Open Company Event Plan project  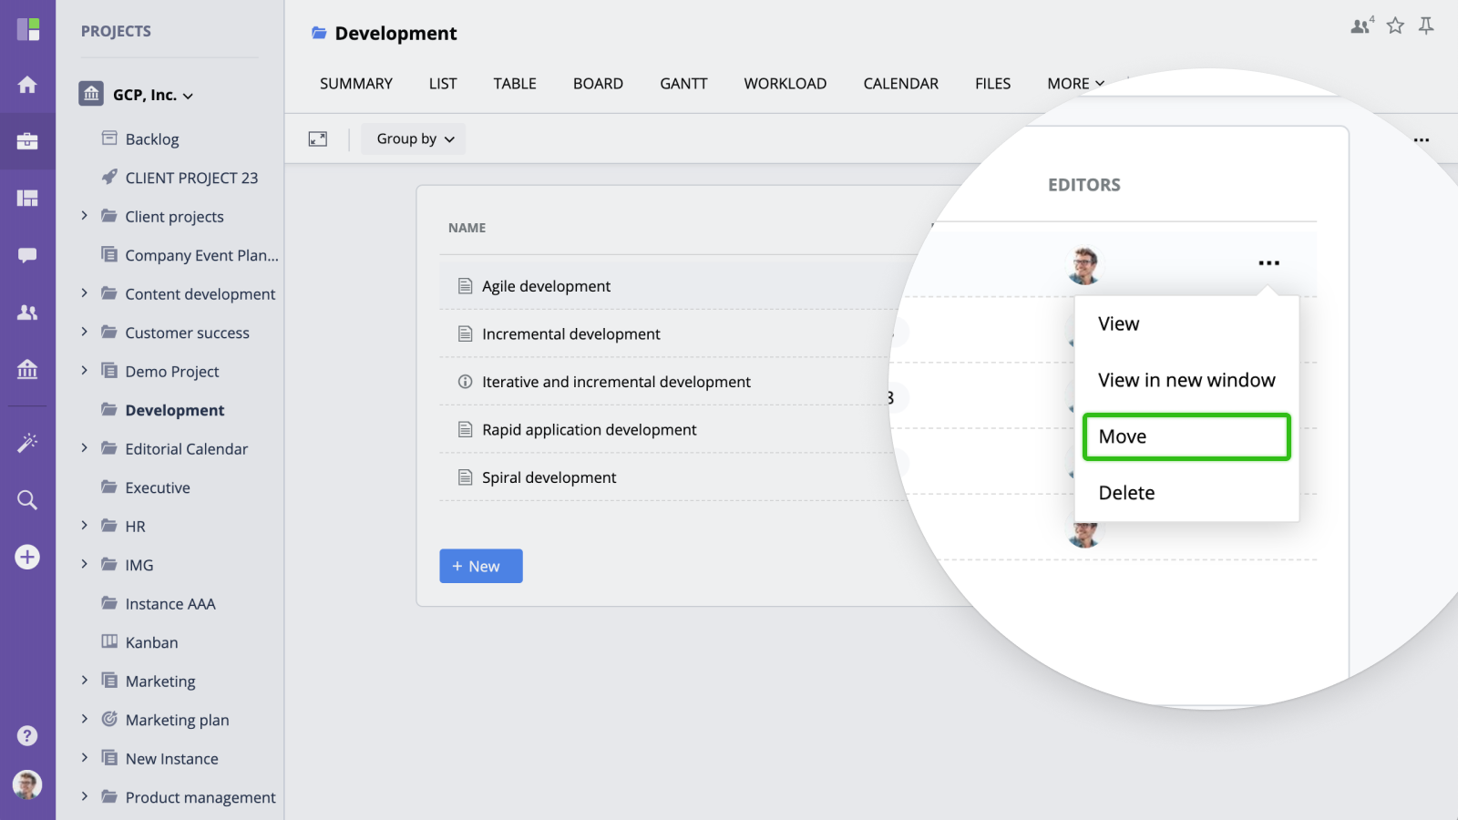(201, 255)
